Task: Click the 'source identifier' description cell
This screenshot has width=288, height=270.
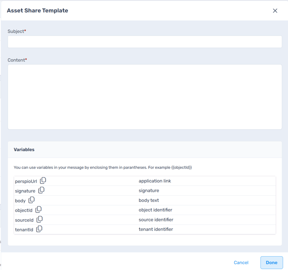Action: pyautogui.click(x=156, y=220)
